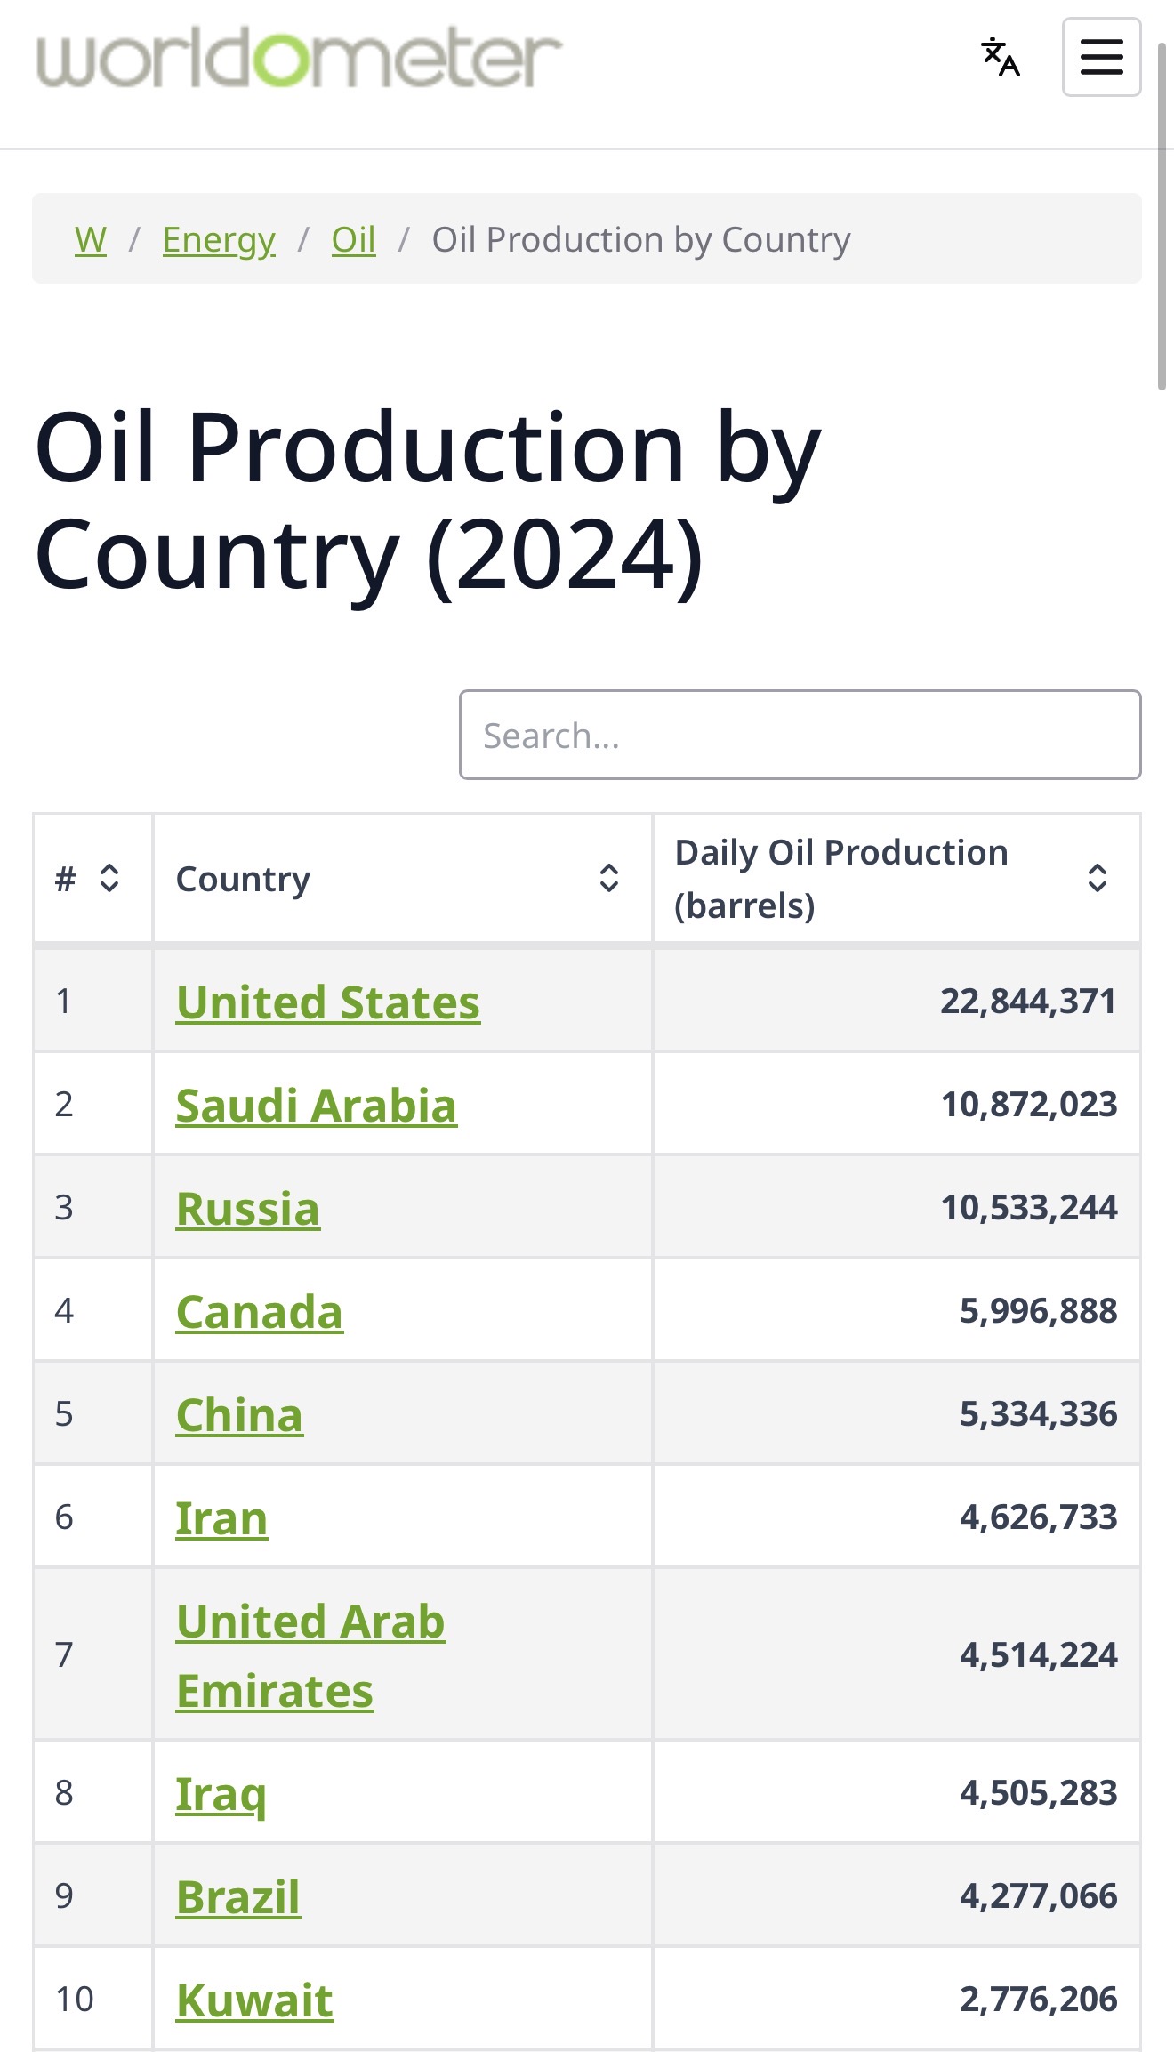Click the page vertical scrollbar
The width and height of the screenshot is (1174, 2052).
tap(1162, 213)
